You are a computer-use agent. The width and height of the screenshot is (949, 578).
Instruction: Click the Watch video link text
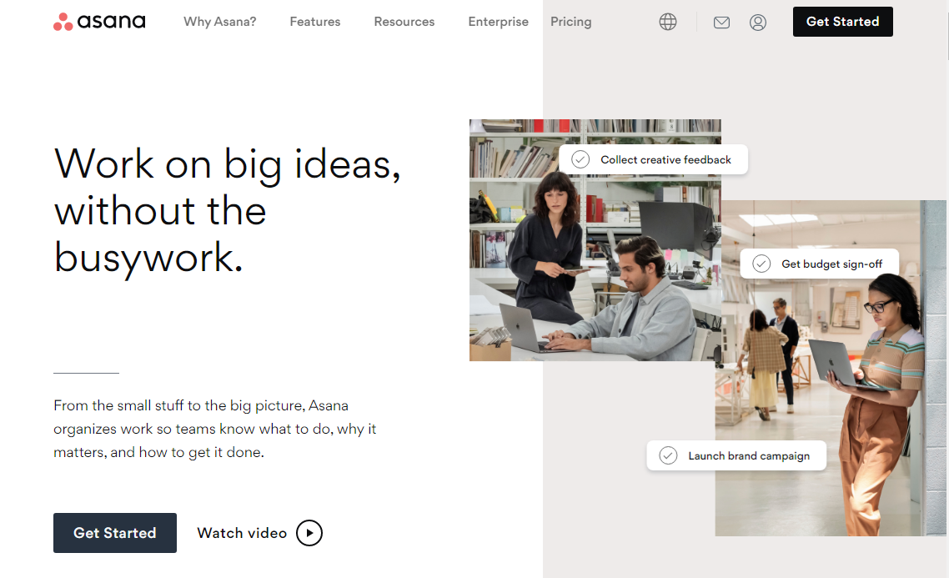click(242, 533)
